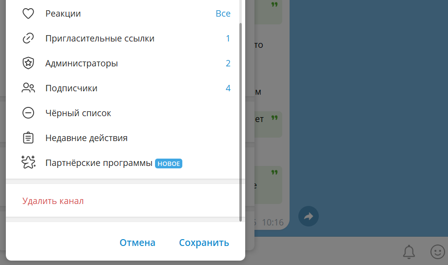448x265 pixels.
Task: Select the shield star Администраторы icon
Action: (28, 63)
